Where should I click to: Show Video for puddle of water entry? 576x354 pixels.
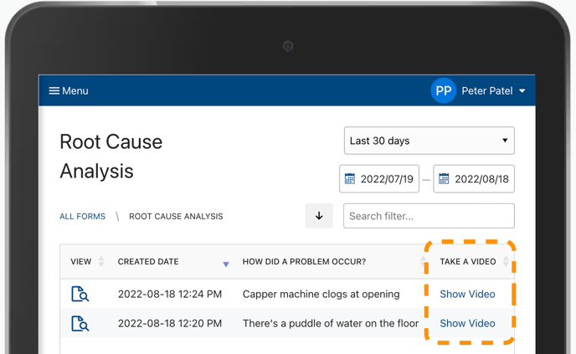467,324
